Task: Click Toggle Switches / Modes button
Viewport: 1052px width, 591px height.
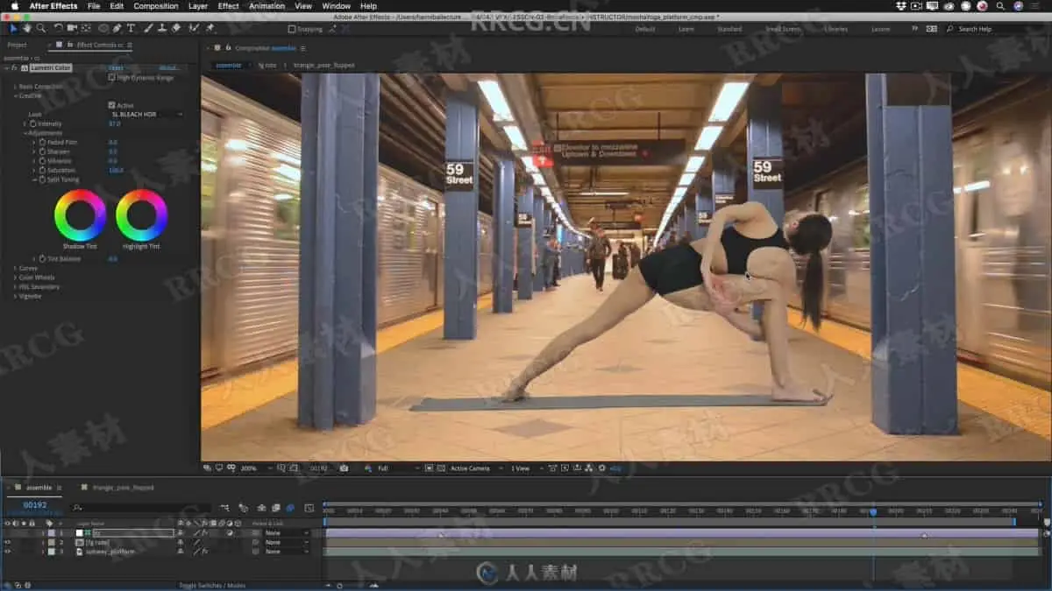Action: pos(212,585)
